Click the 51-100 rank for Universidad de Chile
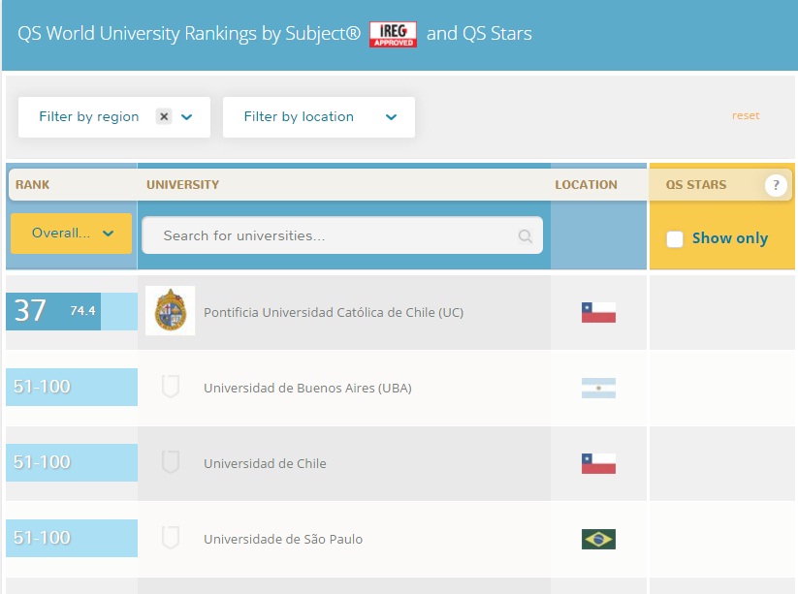 72,462
